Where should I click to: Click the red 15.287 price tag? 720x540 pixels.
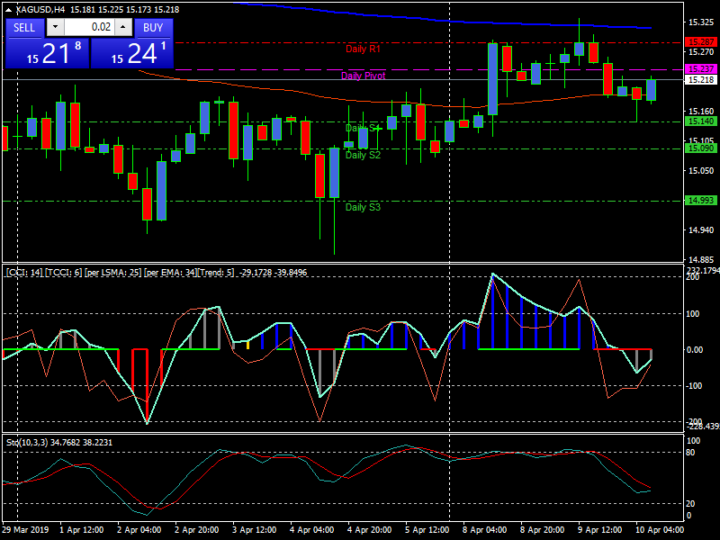(700, 42)
